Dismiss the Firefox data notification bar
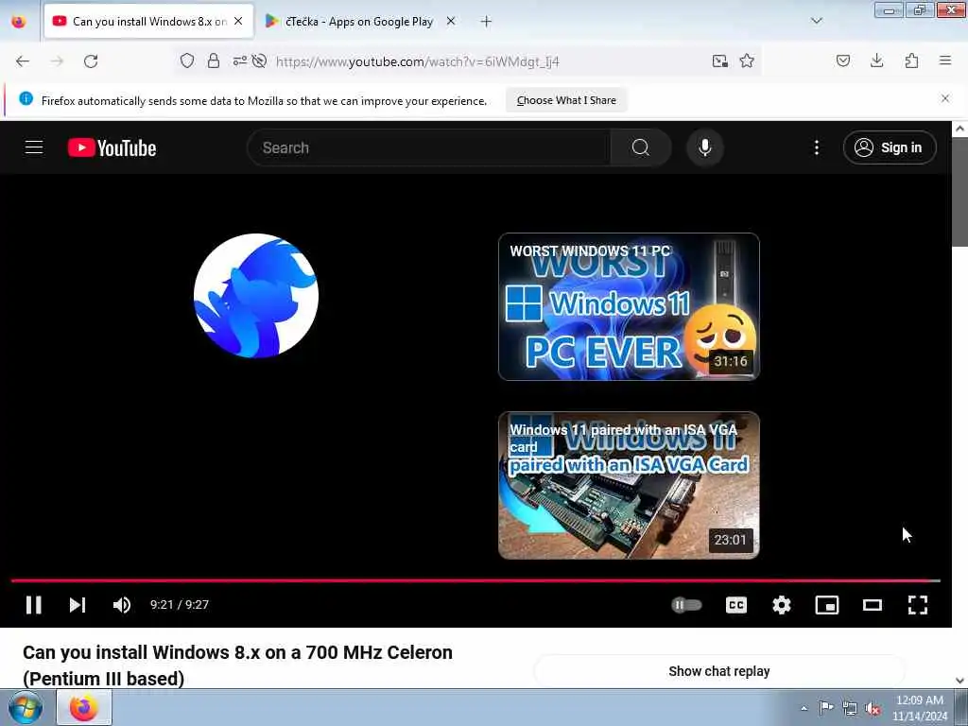This screenshot has width=968, height=726. tap(945, 98)
